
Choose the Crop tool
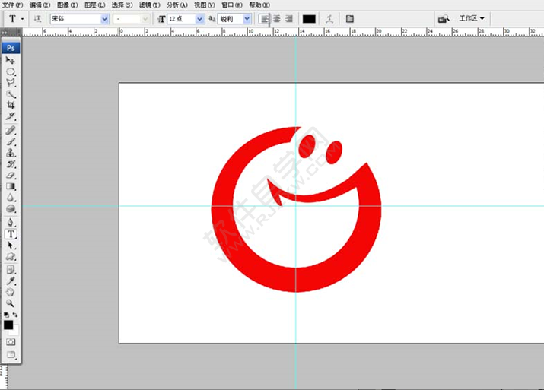[x=11, y=105]
